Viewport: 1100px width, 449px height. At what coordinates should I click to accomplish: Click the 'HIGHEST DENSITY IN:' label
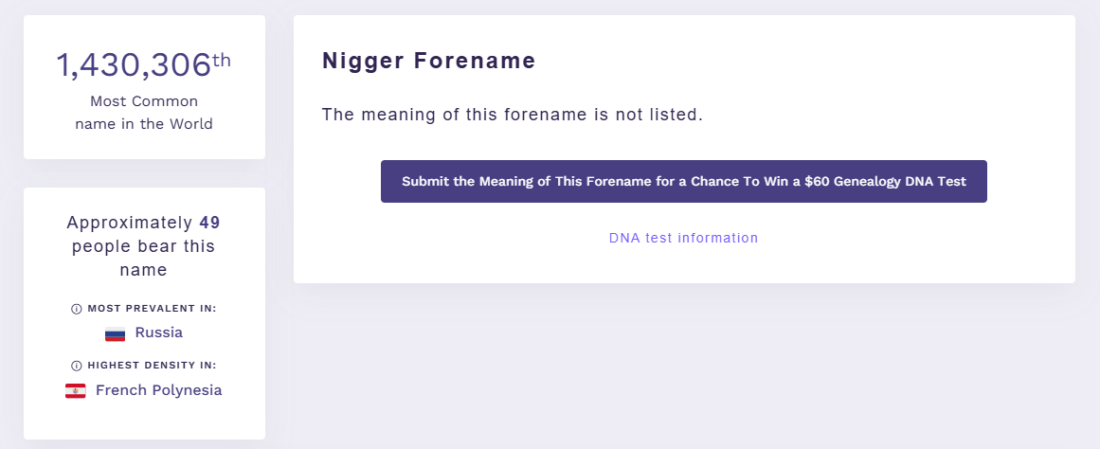pos(152,366)
